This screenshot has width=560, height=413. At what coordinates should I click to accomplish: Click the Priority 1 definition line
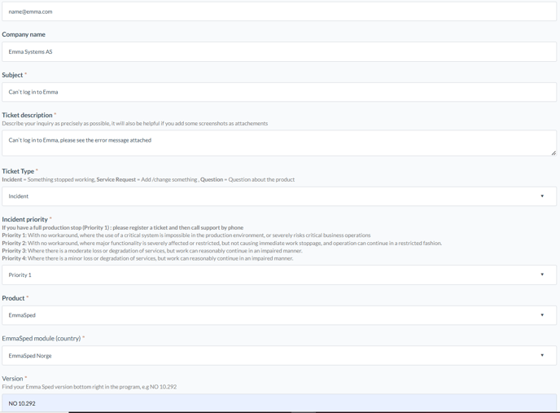pos(186,235)
